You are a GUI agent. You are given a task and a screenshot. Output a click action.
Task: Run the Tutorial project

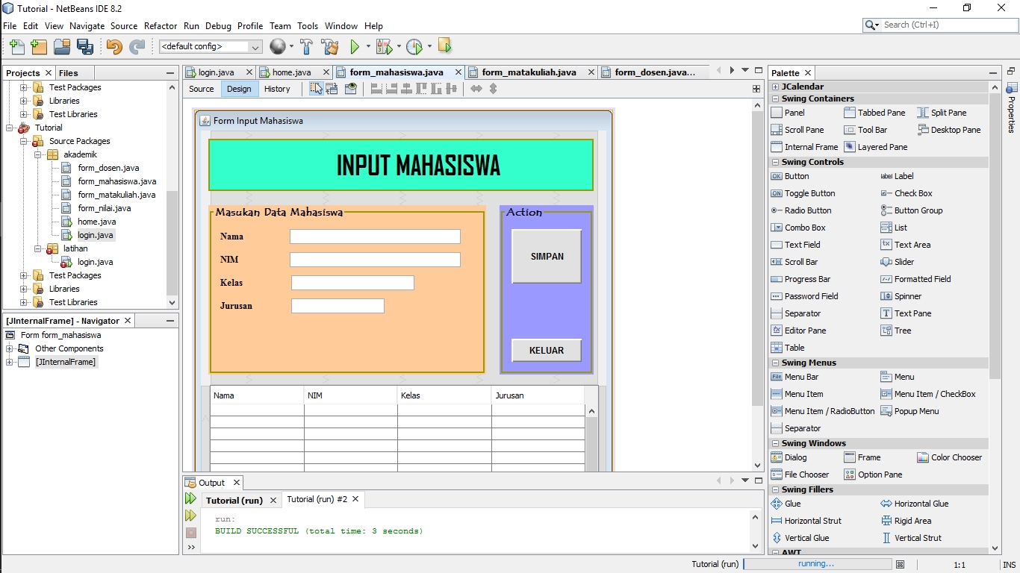355,46
